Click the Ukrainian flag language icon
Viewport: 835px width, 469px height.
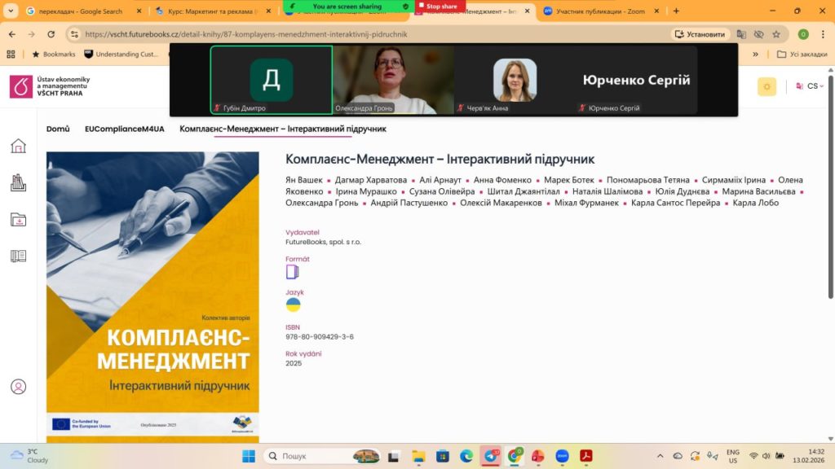click(x=293, y=305)
